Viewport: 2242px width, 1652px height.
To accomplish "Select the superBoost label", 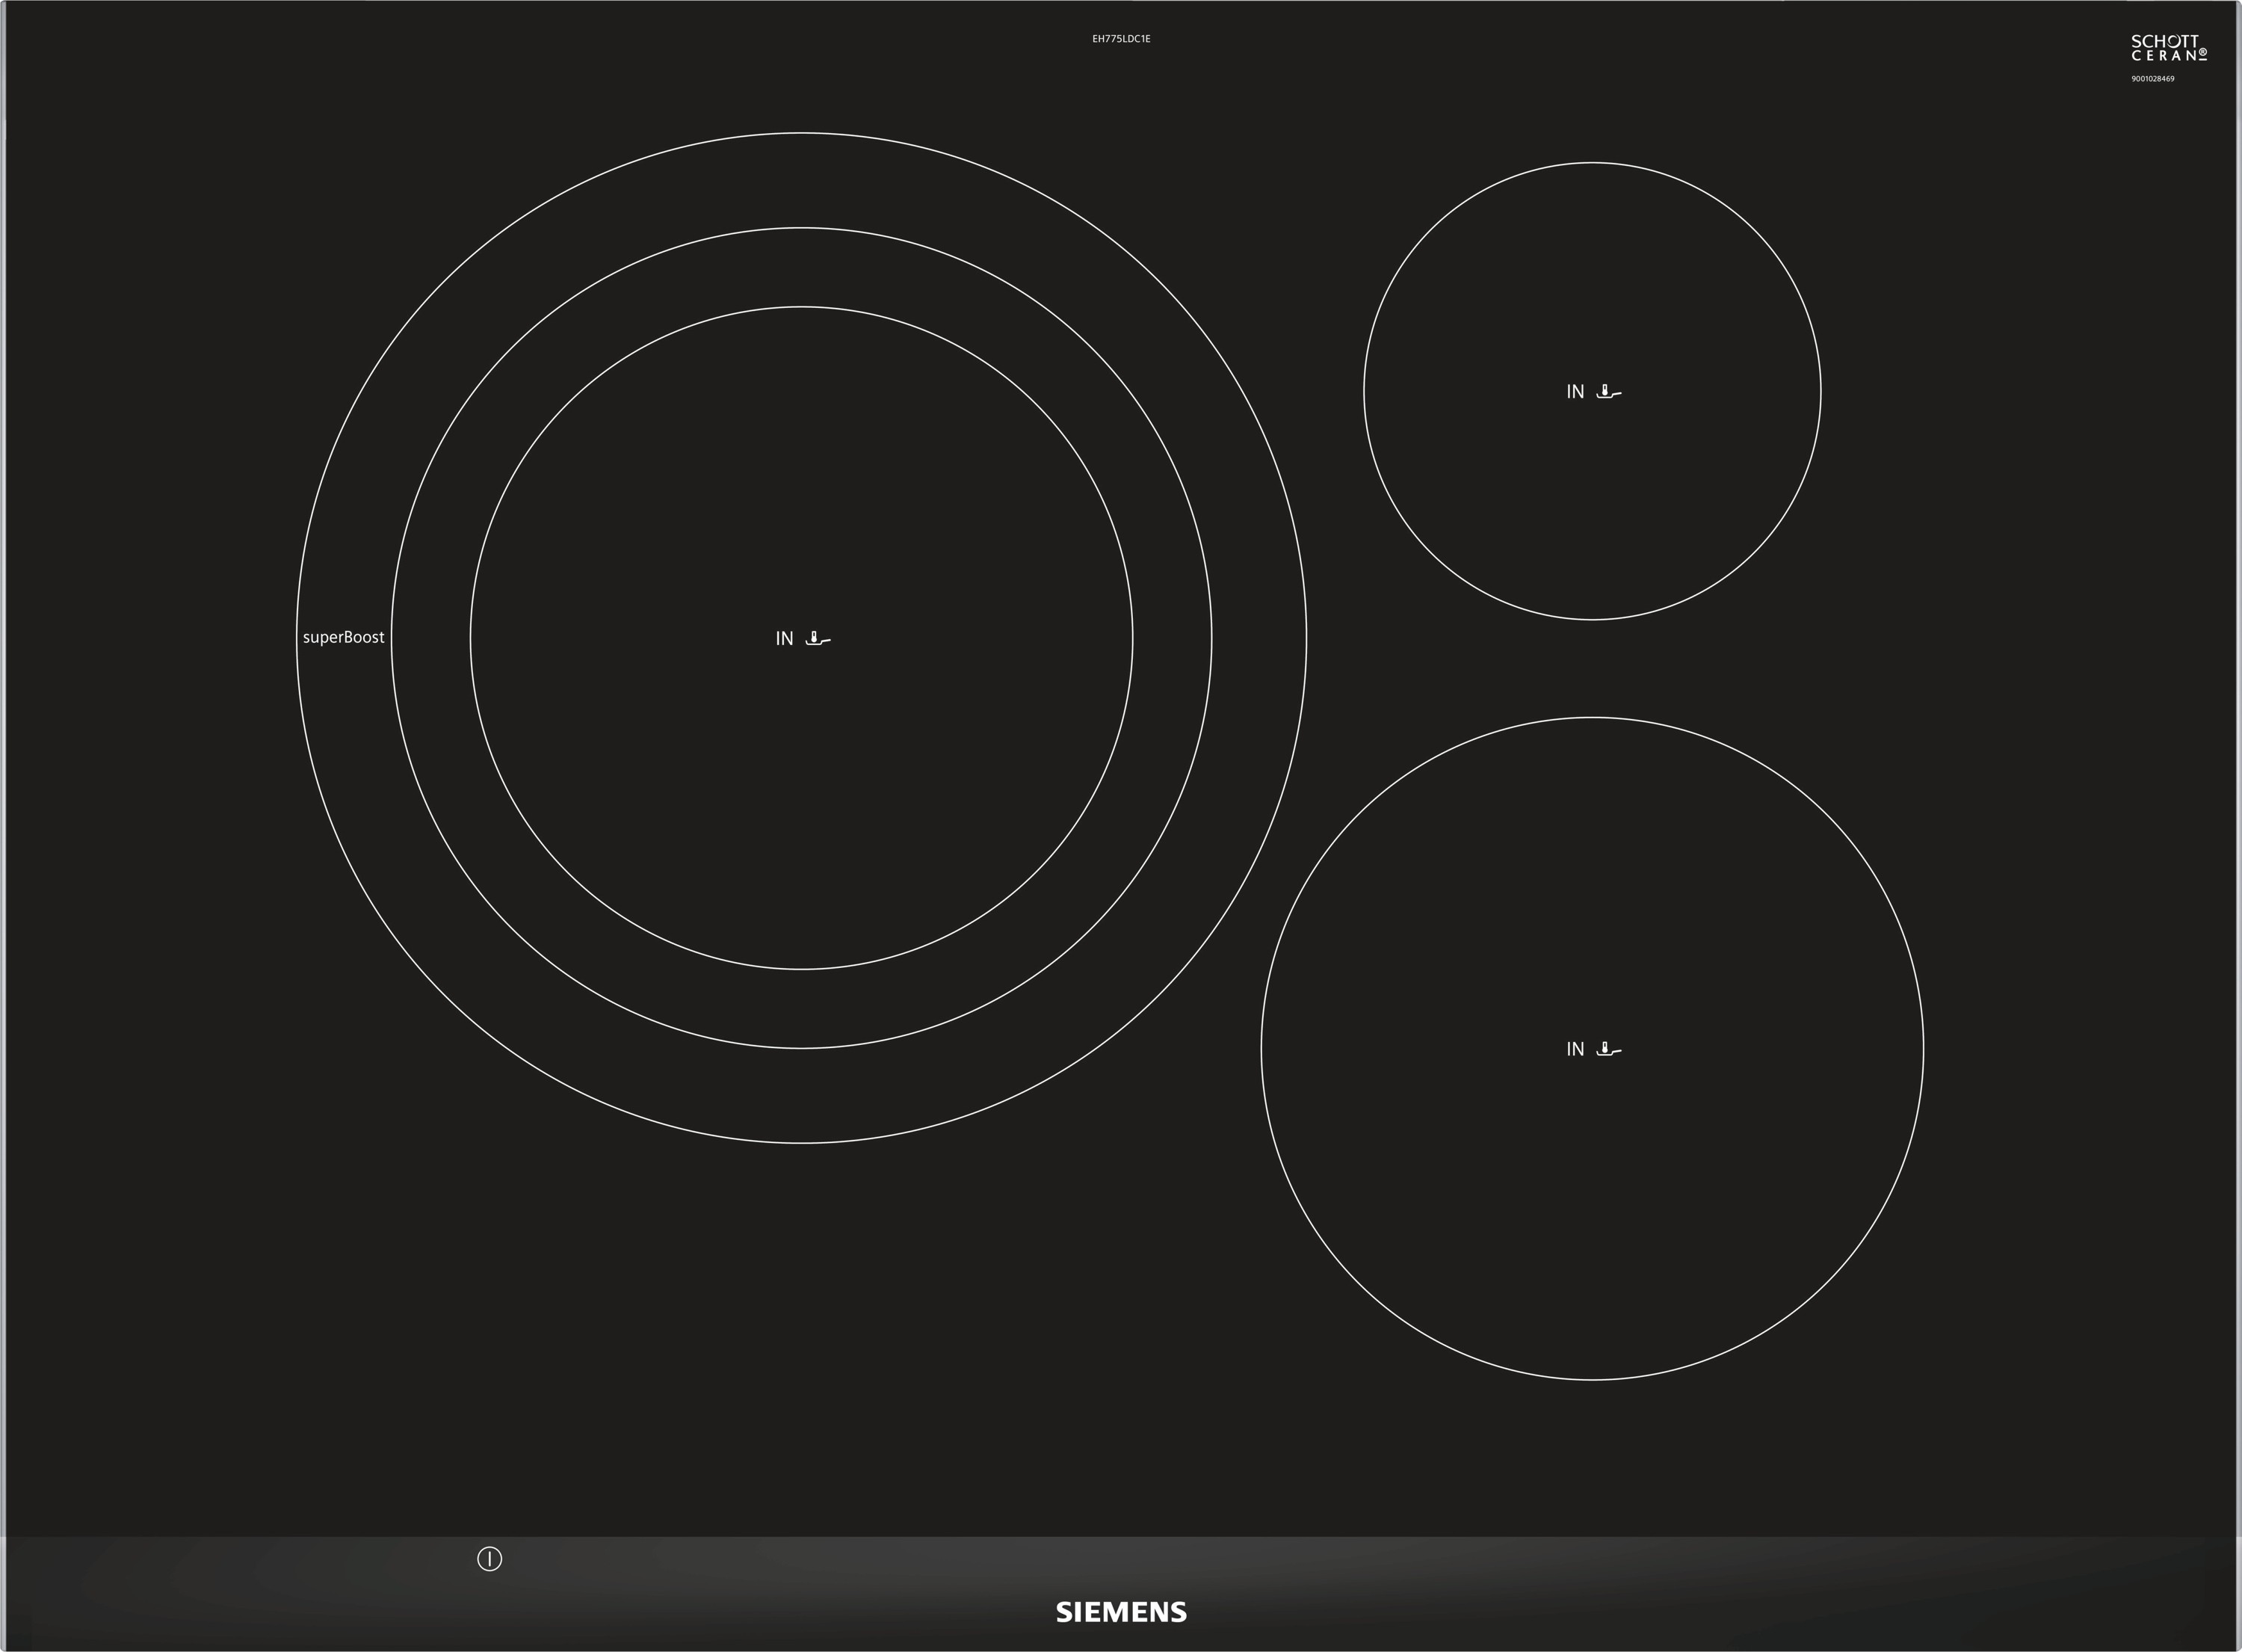I will point(343,637).
